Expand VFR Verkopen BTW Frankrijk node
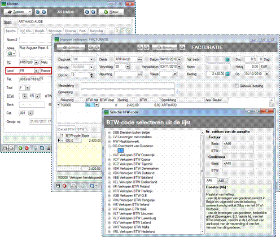The image size is (280, 237). [109, 191]
